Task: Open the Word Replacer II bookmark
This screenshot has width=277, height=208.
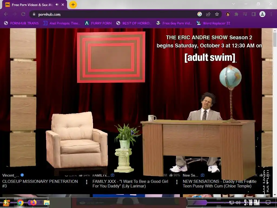Action: click(213, 23)
